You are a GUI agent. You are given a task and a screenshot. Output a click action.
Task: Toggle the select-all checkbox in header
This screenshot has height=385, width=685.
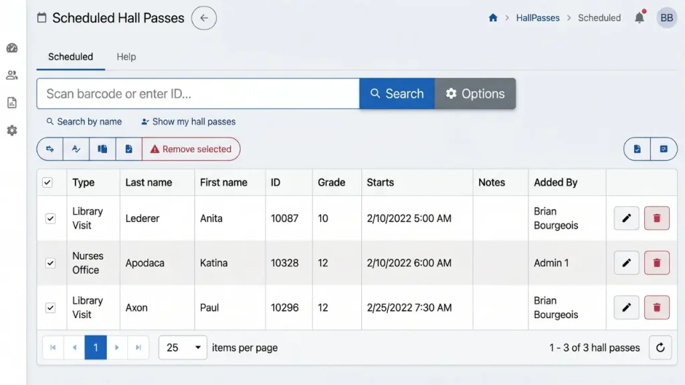pos(47,182)
